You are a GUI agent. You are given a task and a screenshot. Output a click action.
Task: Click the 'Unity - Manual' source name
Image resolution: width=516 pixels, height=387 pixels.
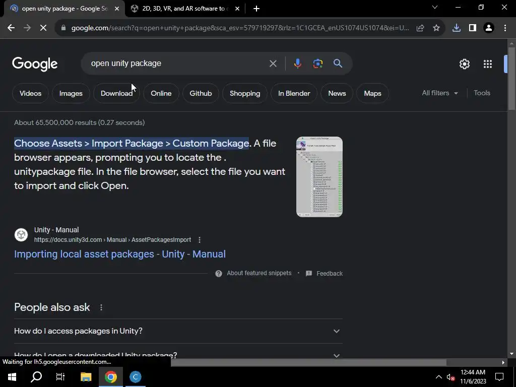click(56, 230)
